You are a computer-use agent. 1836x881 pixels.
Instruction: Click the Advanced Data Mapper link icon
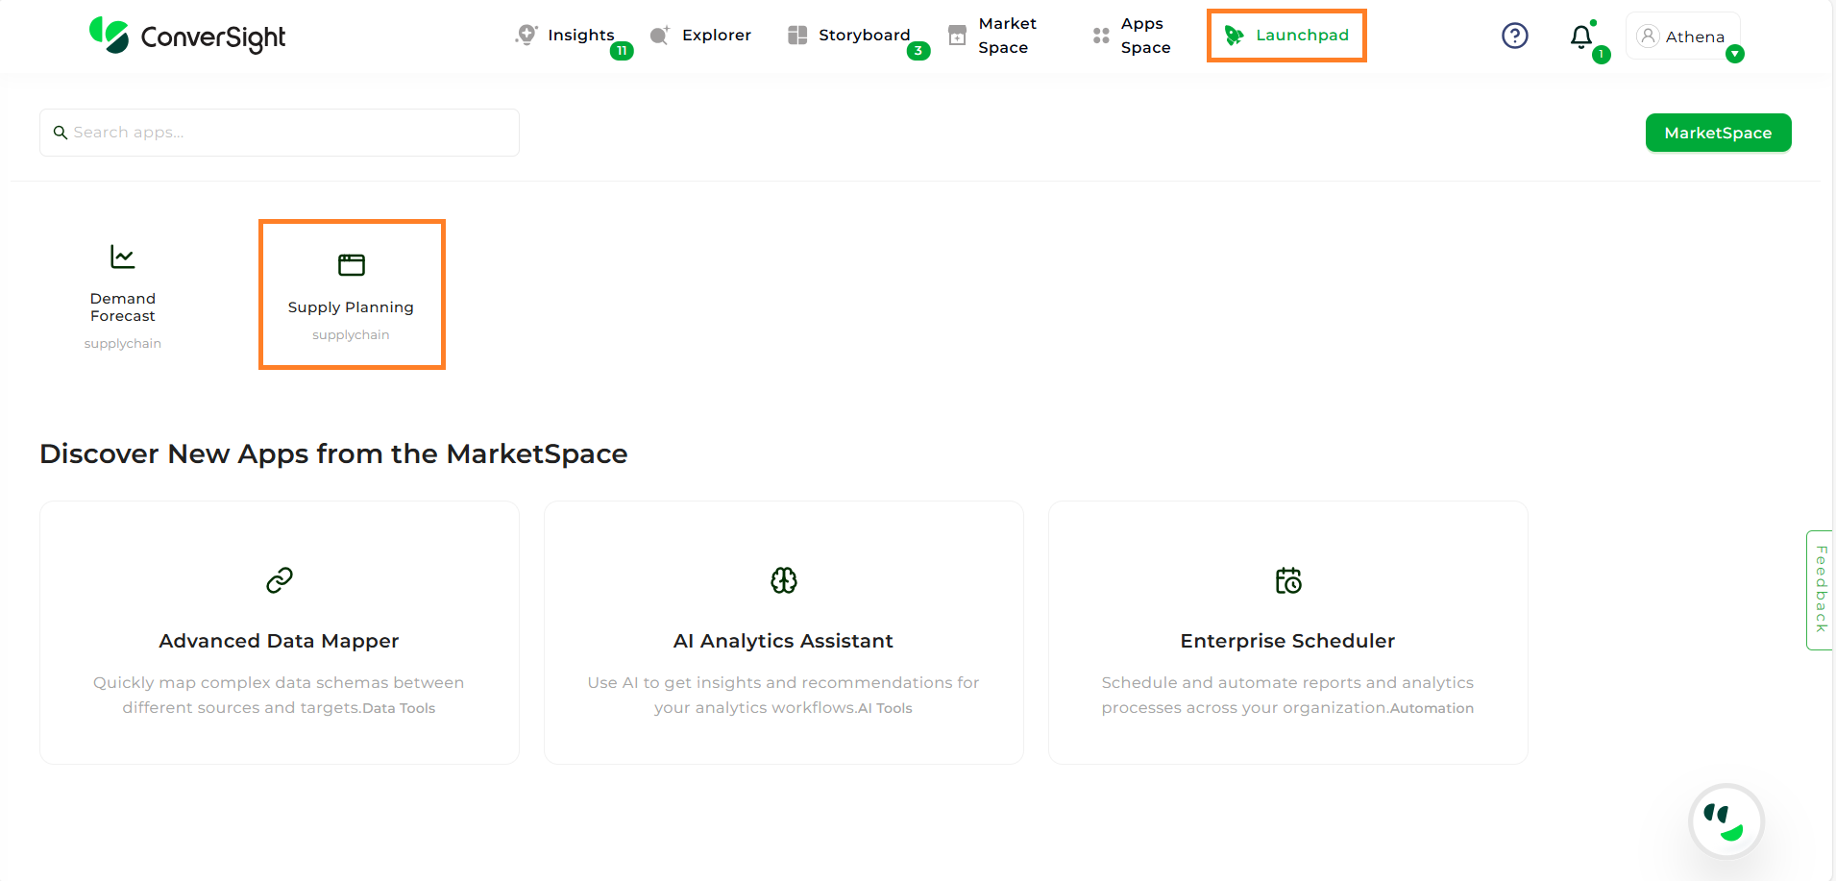(x=279, y=580)
